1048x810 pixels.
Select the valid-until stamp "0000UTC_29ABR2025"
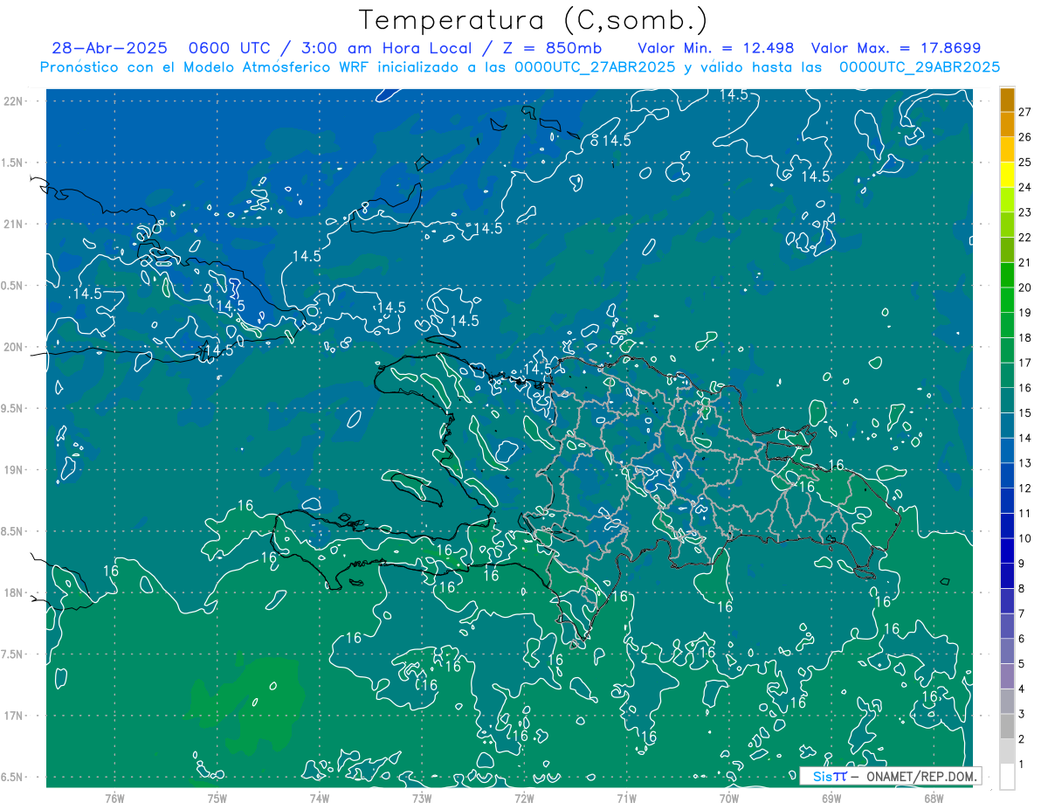point(920,67)
